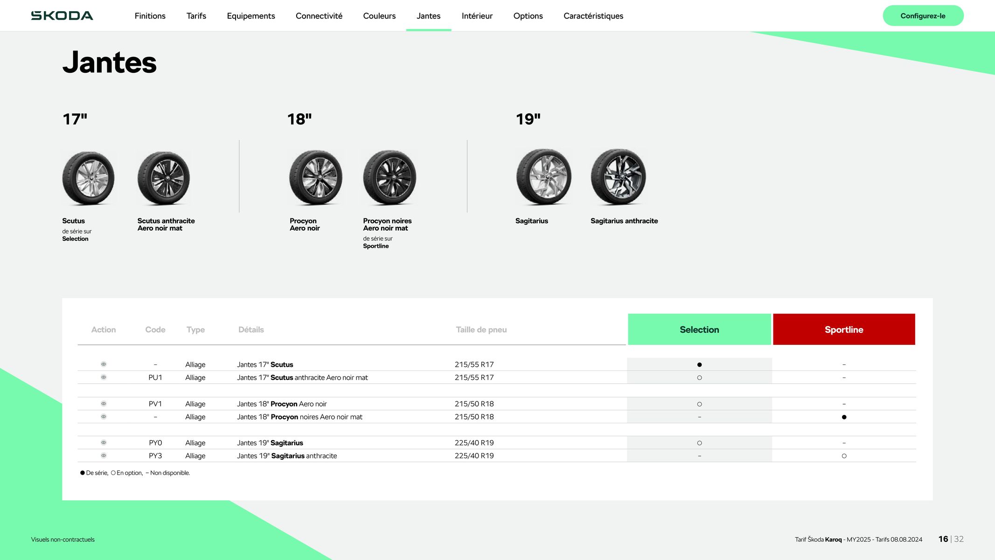Click the 'Sagitarius anthracite' caption

(x=624, y=221)
